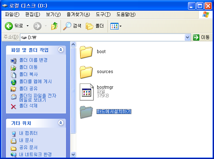Go back with the 뒤로 button
The image size is (214, 159).
point(14,26)
